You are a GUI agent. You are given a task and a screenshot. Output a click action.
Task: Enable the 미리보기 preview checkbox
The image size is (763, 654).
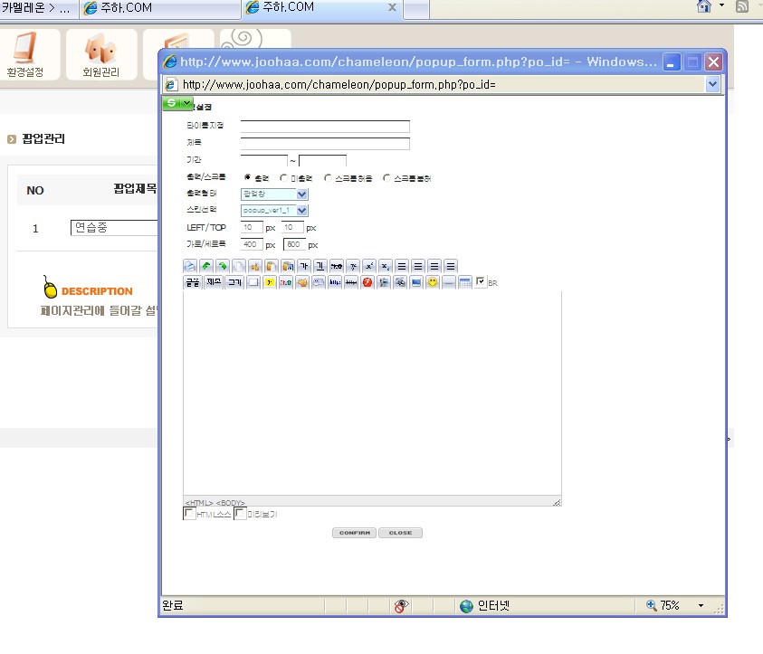tap(240, 514)
